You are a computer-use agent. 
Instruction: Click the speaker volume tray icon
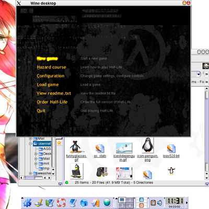click(x=159, y=203)
